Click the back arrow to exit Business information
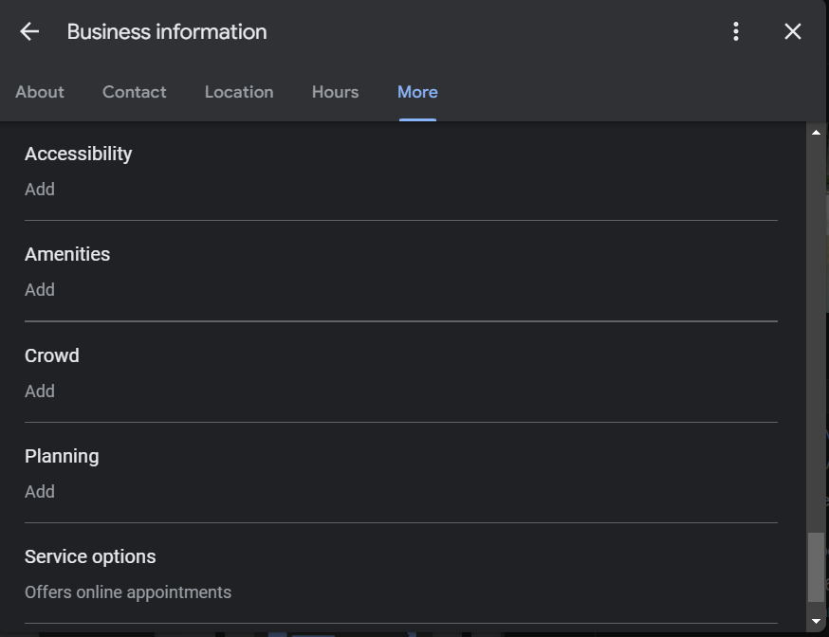The height and width of the screenshot is (637, 829). (29, 31)
